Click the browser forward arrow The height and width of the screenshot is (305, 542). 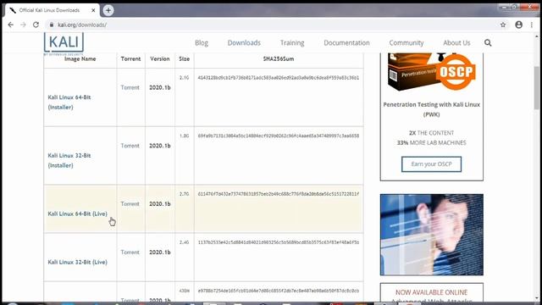23,25
